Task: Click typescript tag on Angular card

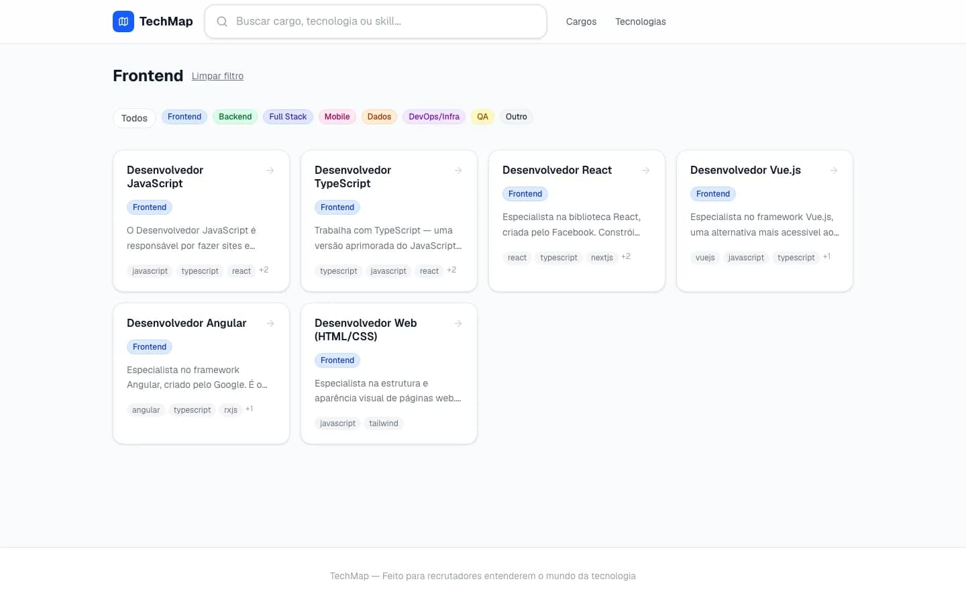Action: tap(192, 410)
